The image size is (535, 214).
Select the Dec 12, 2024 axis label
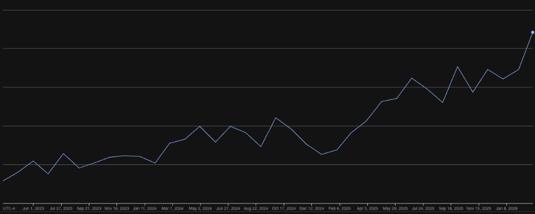pyautogui.click(x=311, y=208)
